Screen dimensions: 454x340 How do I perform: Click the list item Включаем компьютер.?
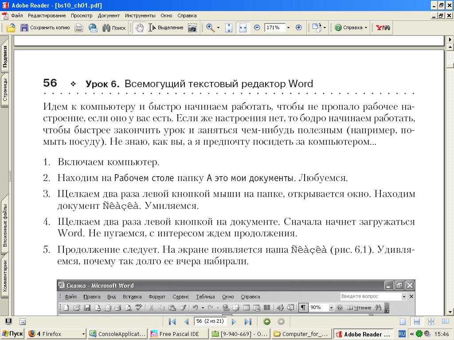coord(108,162)
